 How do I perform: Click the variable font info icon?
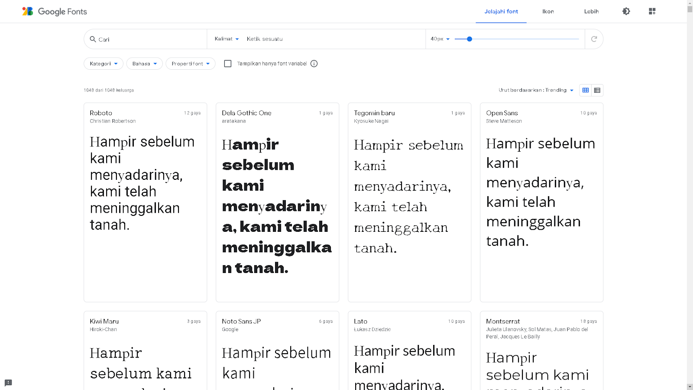coord(314,64)
